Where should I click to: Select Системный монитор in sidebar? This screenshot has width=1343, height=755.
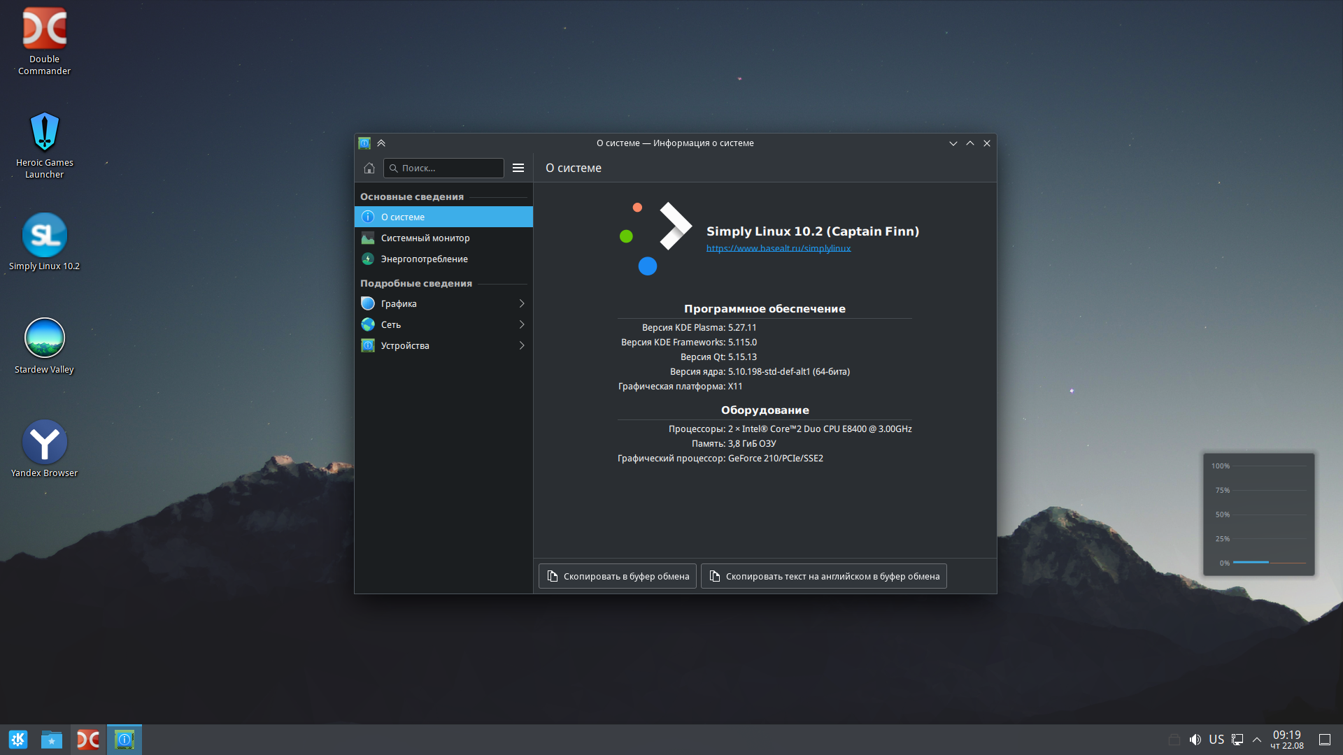(425, 238)
